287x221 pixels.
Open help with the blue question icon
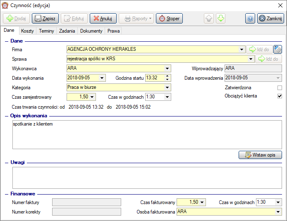250,19
